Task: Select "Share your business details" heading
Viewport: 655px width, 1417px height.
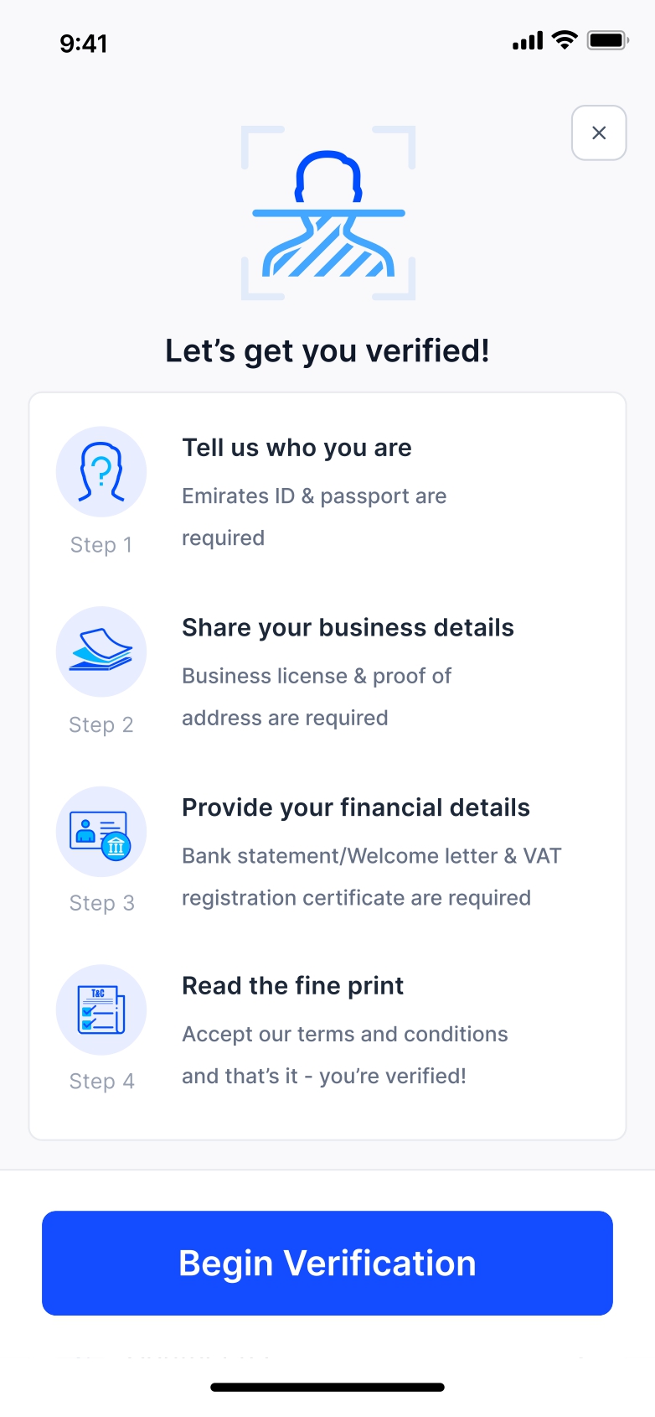Action: click(x=348, y=628)
